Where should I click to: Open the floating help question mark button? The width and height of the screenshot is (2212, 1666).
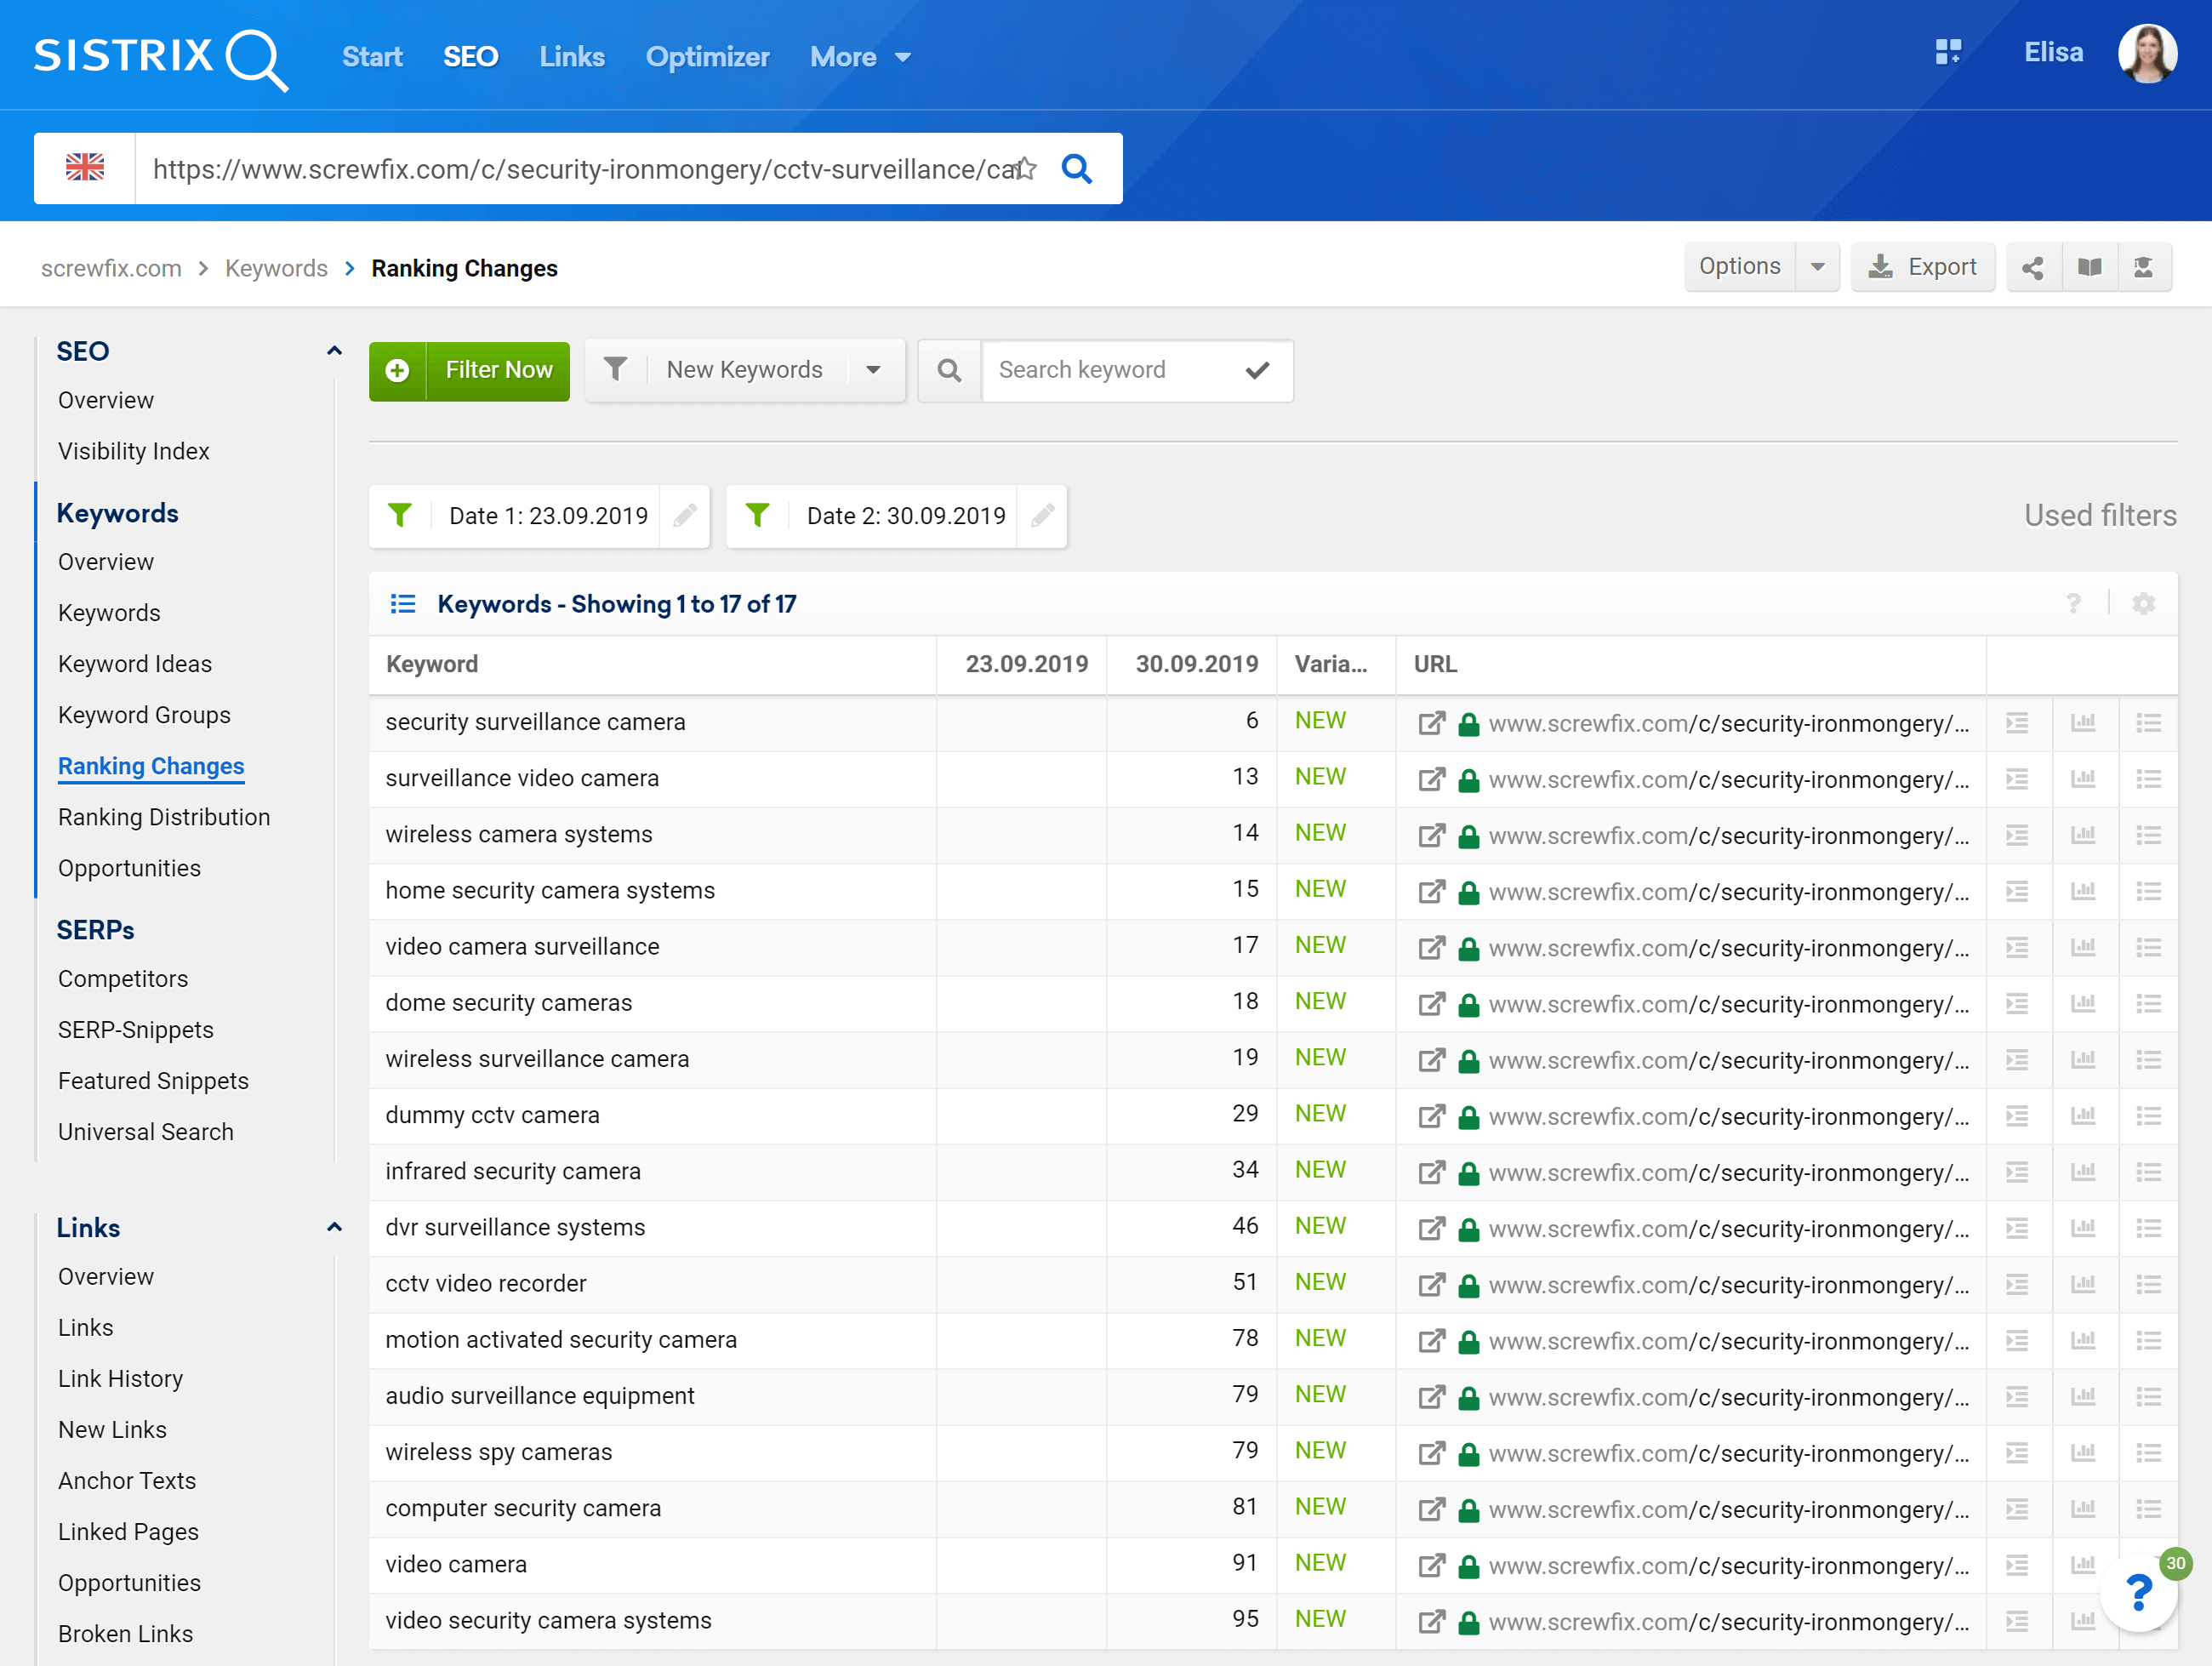2138,1592
